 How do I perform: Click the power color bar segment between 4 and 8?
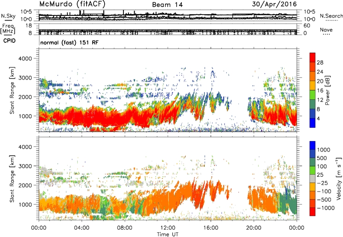[x=313, y=113]
